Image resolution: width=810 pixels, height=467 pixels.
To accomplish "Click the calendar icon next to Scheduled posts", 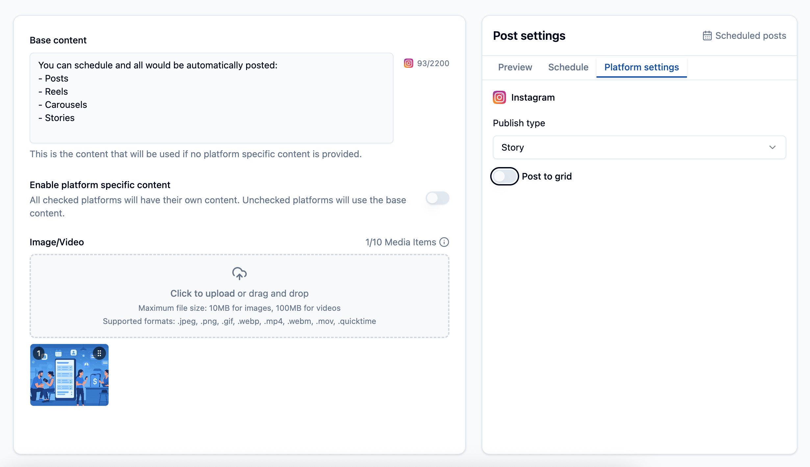I will click(707, 36).
